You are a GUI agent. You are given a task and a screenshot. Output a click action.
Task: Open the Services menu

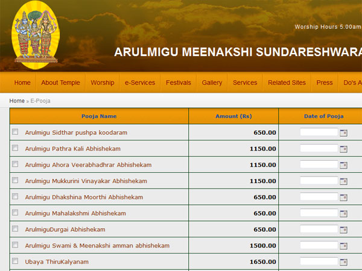pyautogui.click(x=245, y=83)
